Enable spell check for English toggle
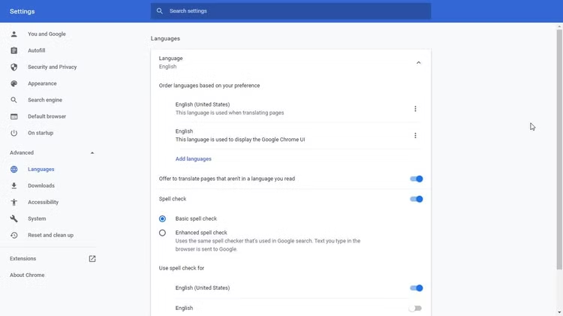This screenshot has height=316, width=563. tap(415, 308)
